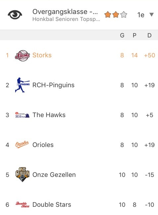Open the 1e round selector label
158x215 pixels.
click(141, 15)
